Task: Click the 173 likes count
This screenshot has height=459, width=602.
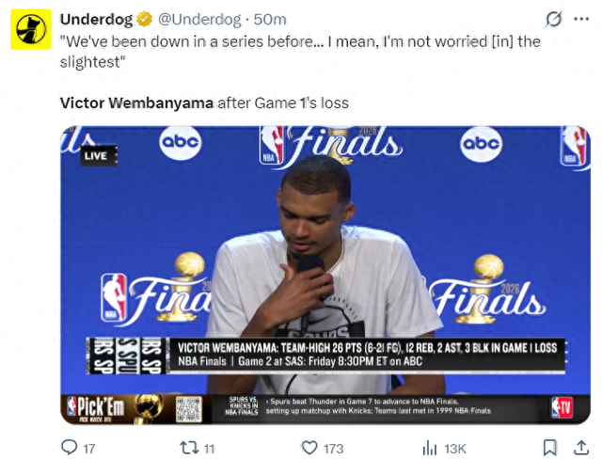Action: 333,449
